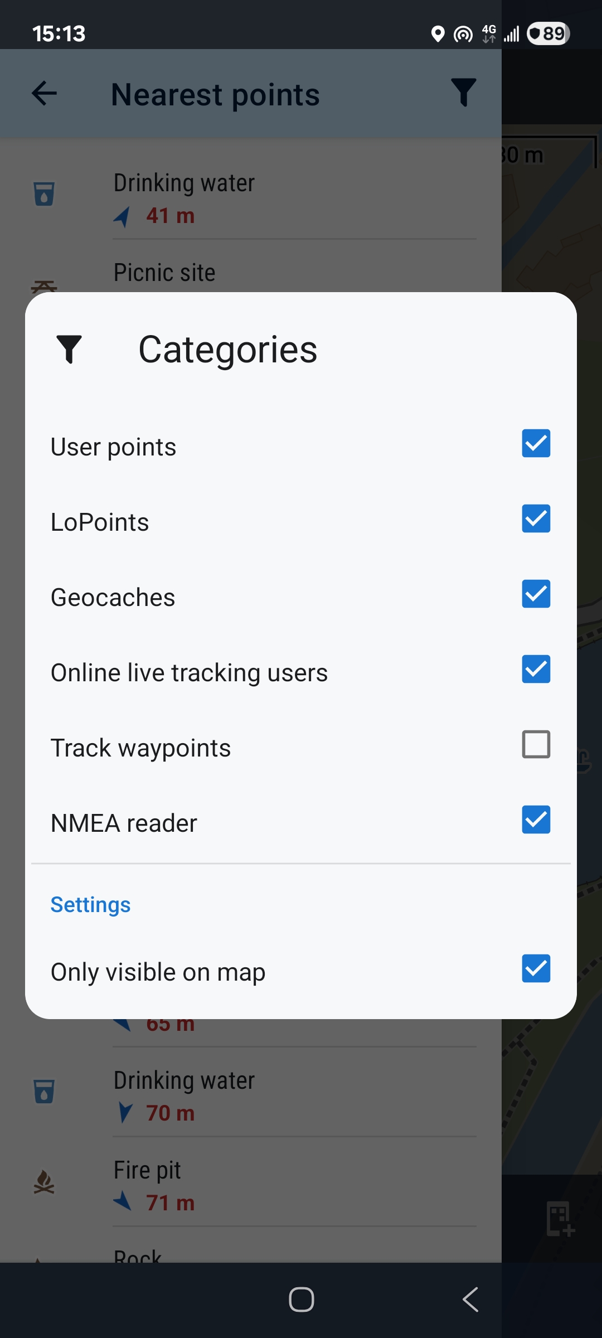Tap the drinking water icon at 41 m
The width and height of the screenshot is (602, 1338).
tap(44, 194)
